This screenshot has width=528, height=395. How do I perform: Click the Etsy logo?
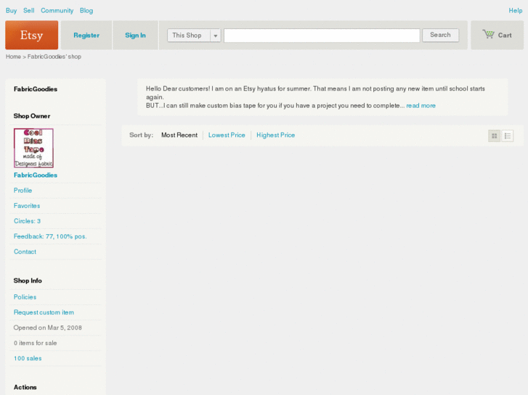[x=32, y=35]
